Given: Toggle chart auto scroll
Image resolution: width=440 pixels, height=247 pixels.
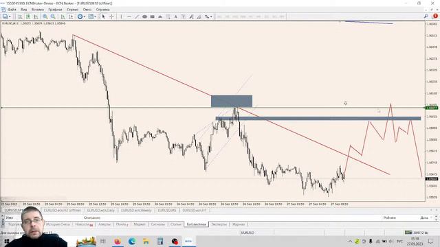Looking at the screenshot, I should point(63,16).
